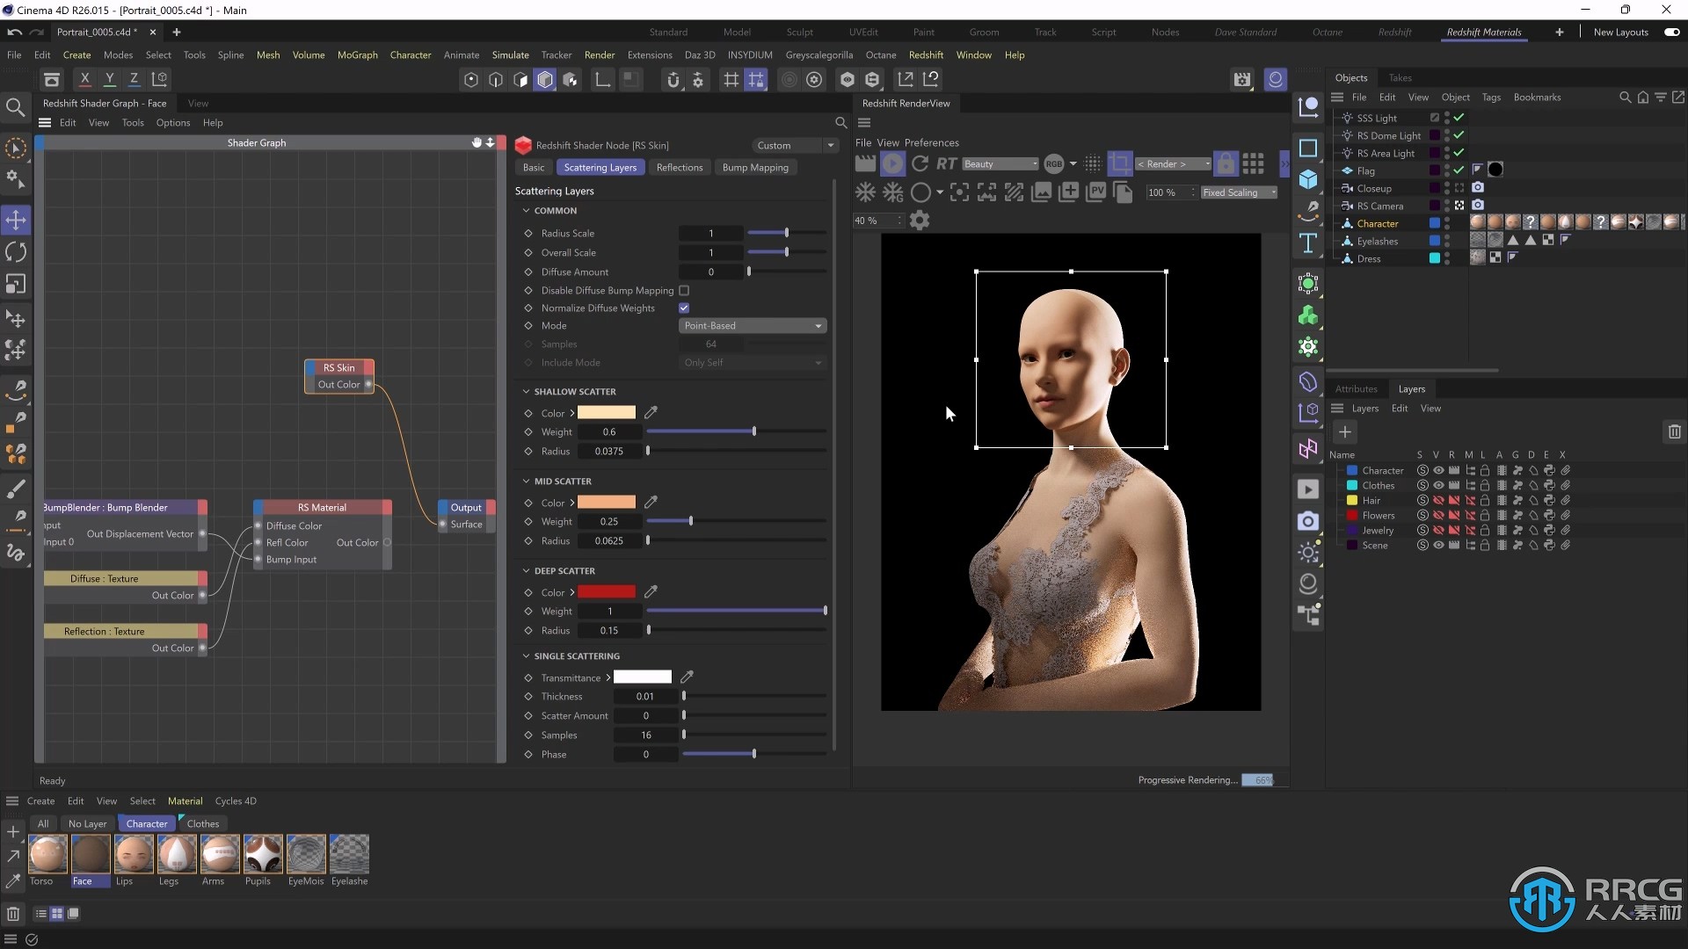Viewport: 1688px width, 949px height.
Task: Click the shallow scatter Weight slider
Action: 736,431
